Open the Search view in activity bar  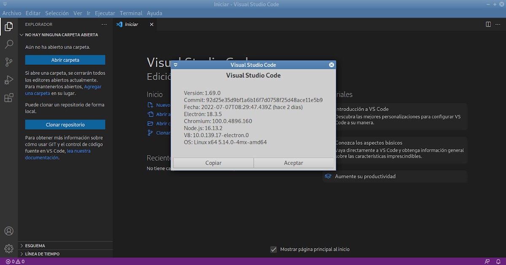8,44
